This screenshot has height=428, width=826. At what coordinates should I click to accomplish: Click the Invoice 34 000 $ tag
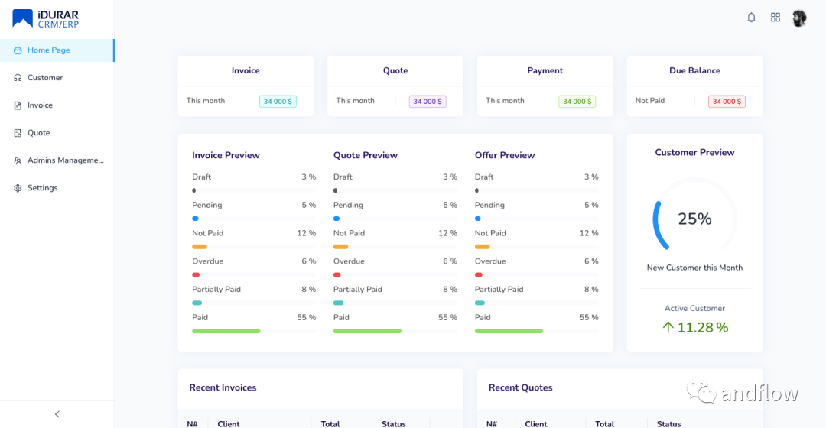tap(278, 102)
